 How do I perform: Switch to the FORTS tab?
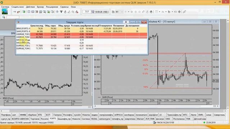point(53,119)
